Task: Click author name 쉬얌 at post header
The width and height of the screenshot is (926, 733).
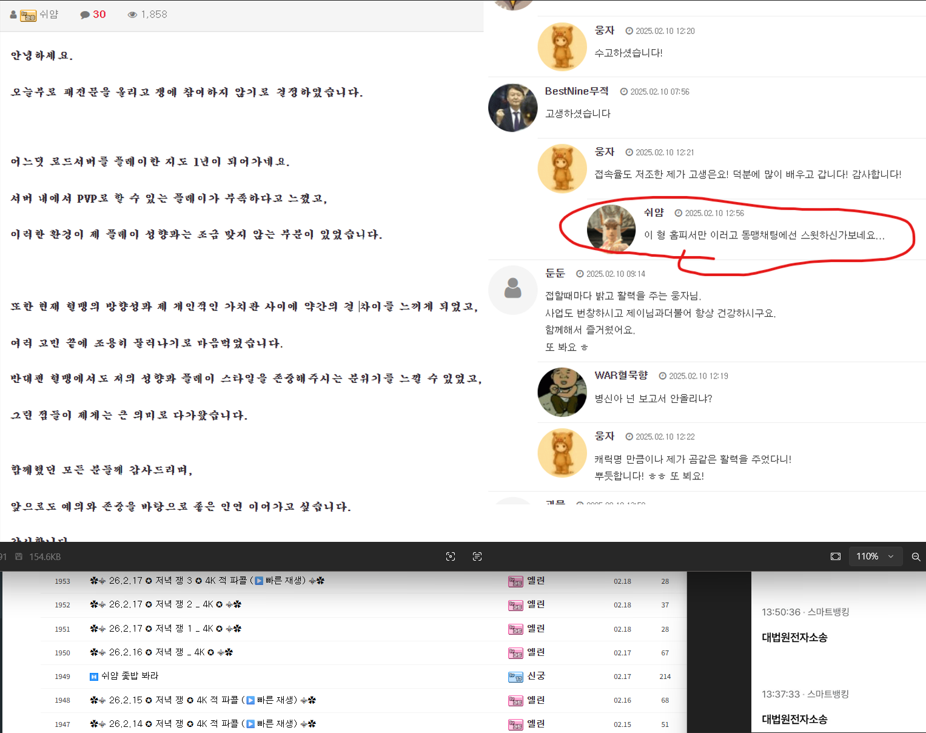Action: click(49, 15)
